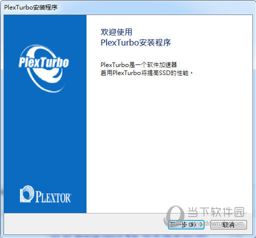This screenshot has height=238, width=256.
Task: Click the 下一步 (N) next button
Action: 186,224
